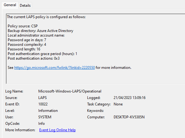Select 'Post authentication actions: 0x3' line

pos(34,58)
